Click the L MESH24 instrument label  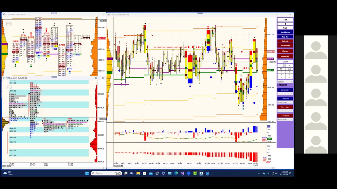[x=282, y=85]
